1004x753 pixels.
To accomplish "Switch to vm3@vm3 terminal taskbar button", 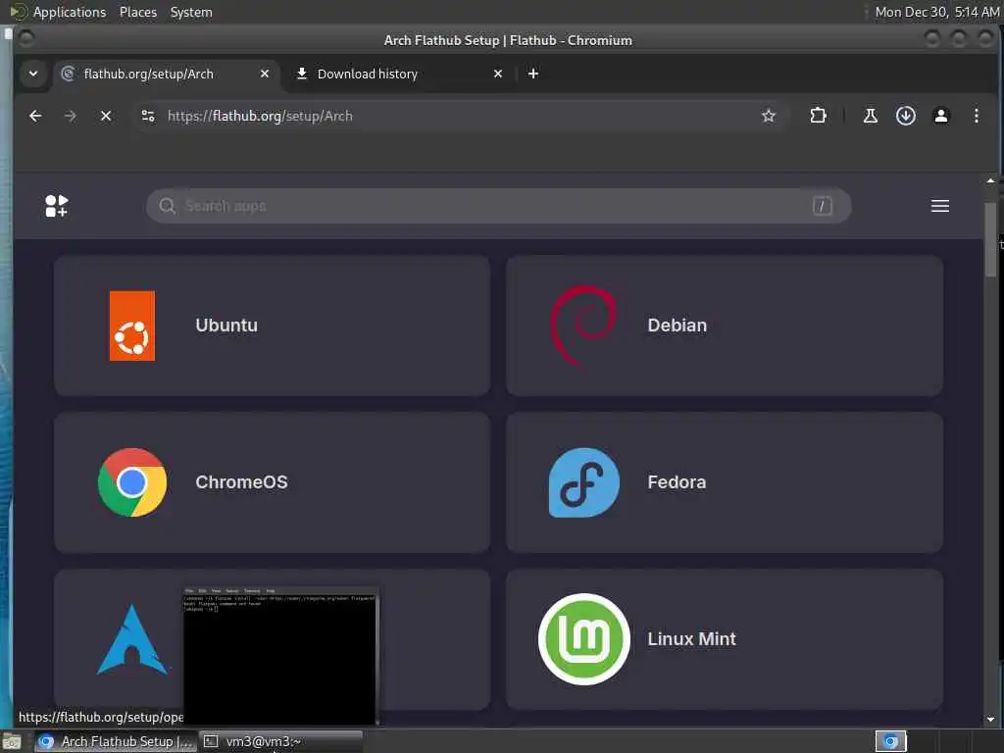I will pyautogui.click(x=281, y=741).
